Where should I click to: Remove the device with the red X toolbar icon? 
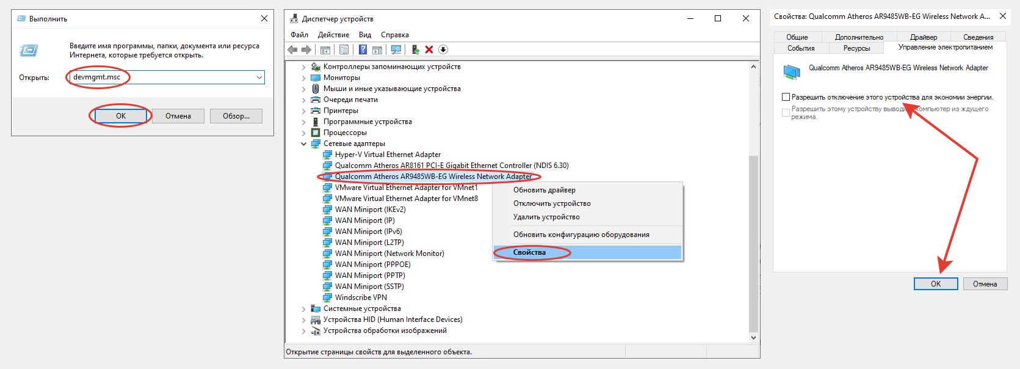pos(429,49)
